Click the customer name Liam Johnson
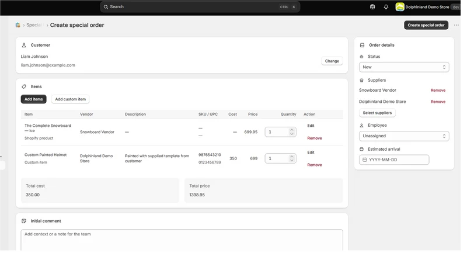The width and height of the screenshot is (467, 263). point(34,56)
